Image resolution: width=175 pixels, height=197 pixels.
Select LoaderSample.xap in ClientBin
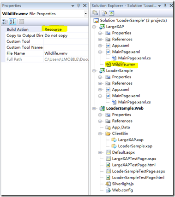pos(135,146)
